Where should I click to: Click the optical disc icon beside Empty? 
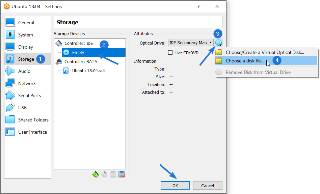pos(66,52)
